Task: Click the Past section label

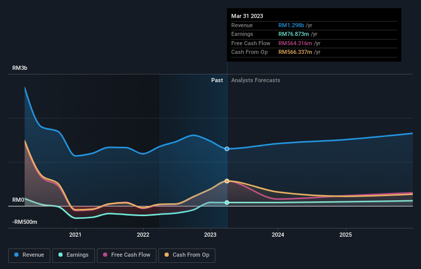Action: point(217,81)
